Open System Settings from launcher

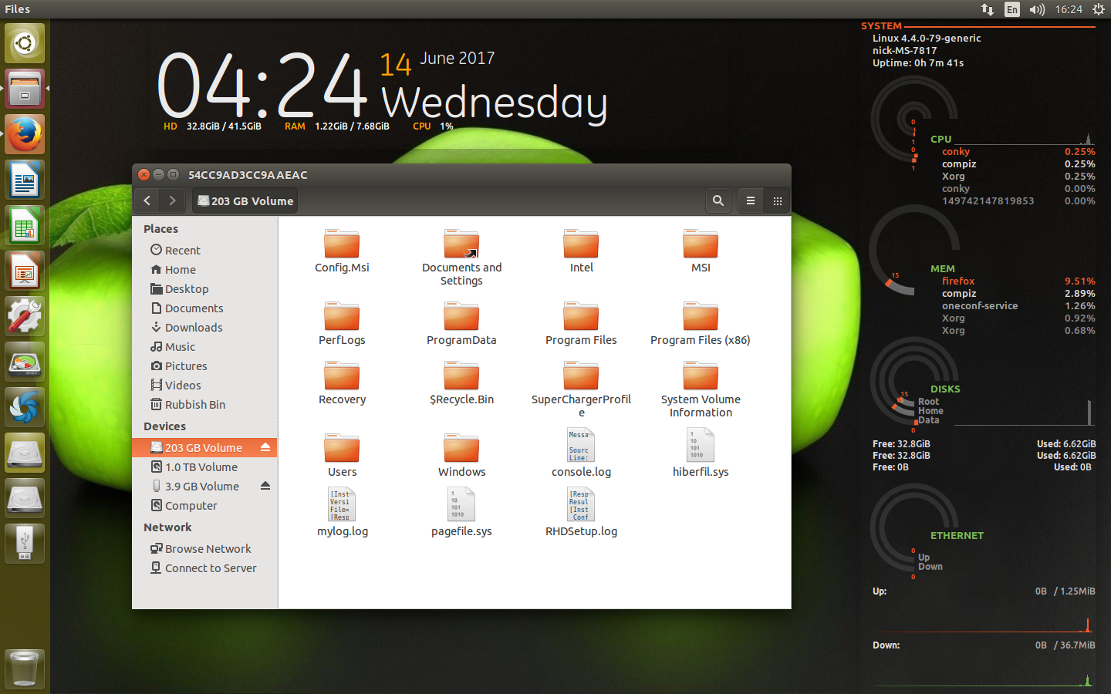pos(25,316)
